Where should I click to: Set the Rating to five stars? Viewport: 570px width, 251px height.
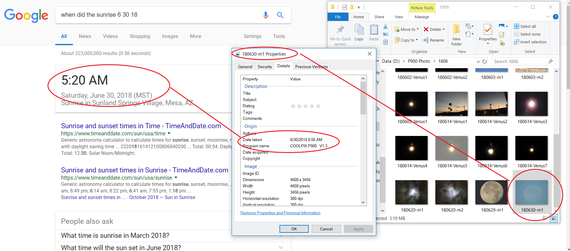318,106
